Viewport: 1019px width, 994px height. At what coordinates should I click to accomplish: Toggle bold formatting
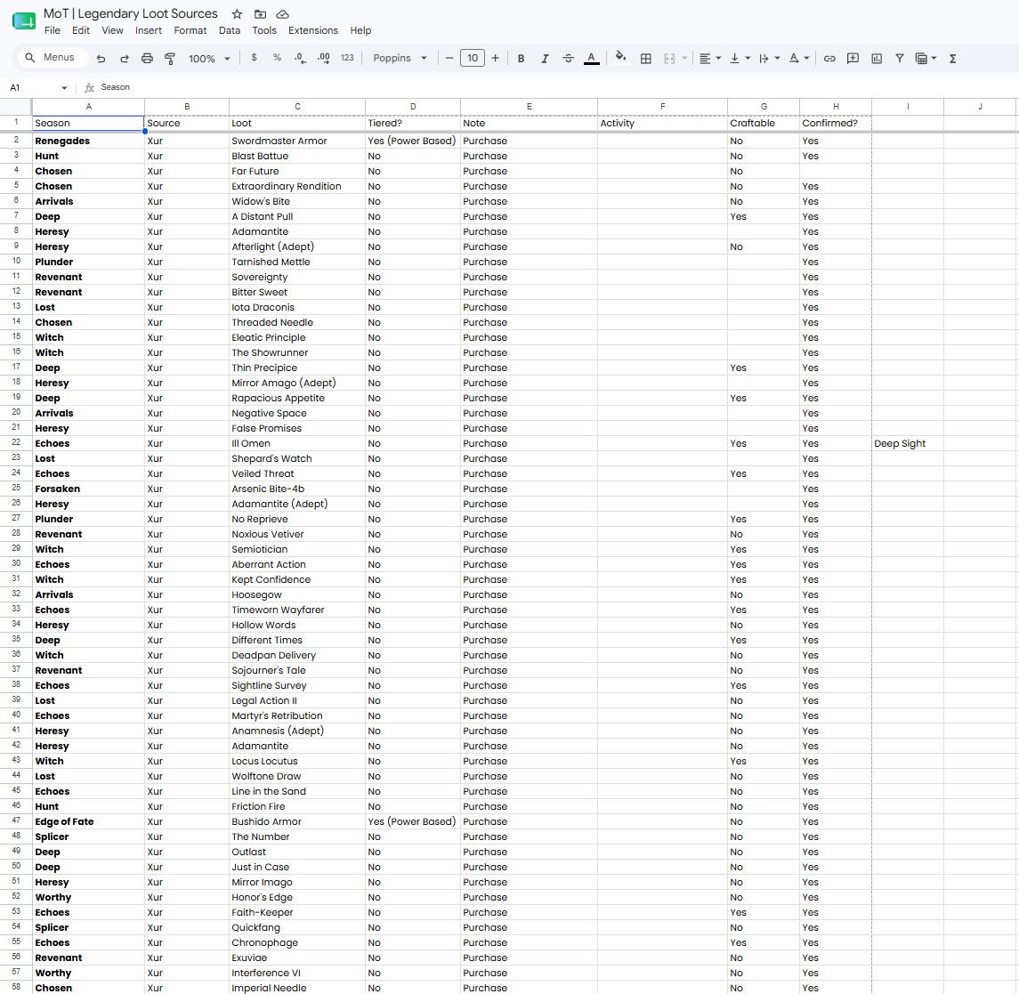(521, 59)
